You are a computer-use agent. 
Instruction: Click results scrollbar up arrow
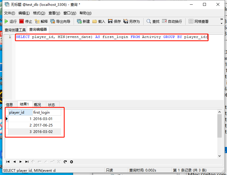[x=219, y=112]
